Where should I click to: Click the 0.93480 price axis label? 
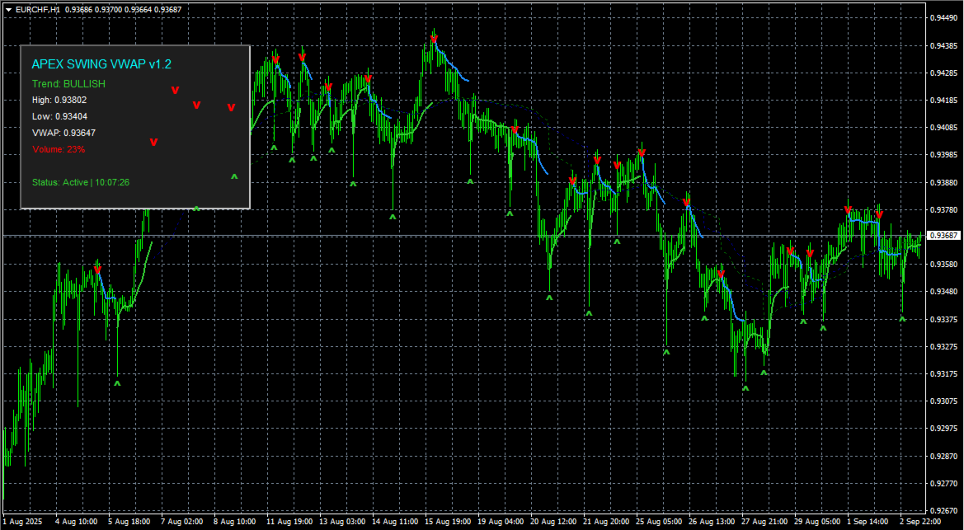point(945,292)
